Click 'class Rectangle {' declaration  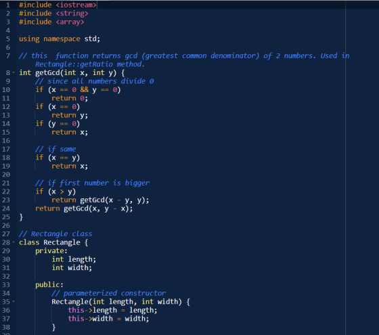click(x=53, y=242)
